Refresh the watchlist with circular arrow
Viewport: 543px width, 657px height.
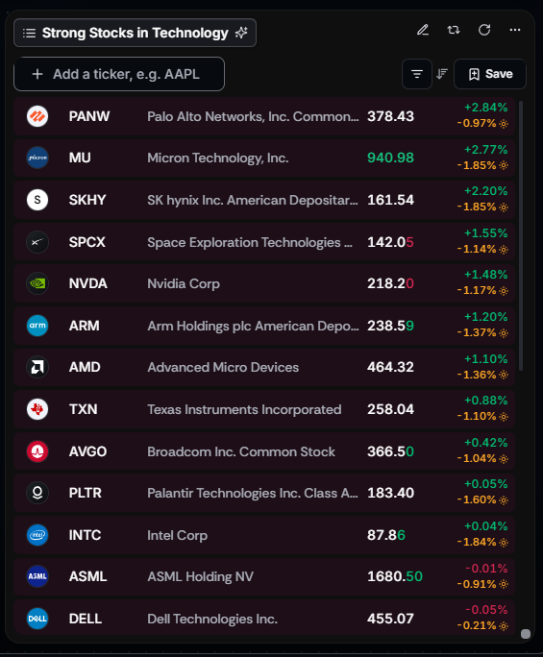(484, 30)
